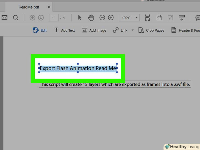The height and width of the screenshot is (150, 200).
Task: Click the Link tool
Action: coord(120,30)
